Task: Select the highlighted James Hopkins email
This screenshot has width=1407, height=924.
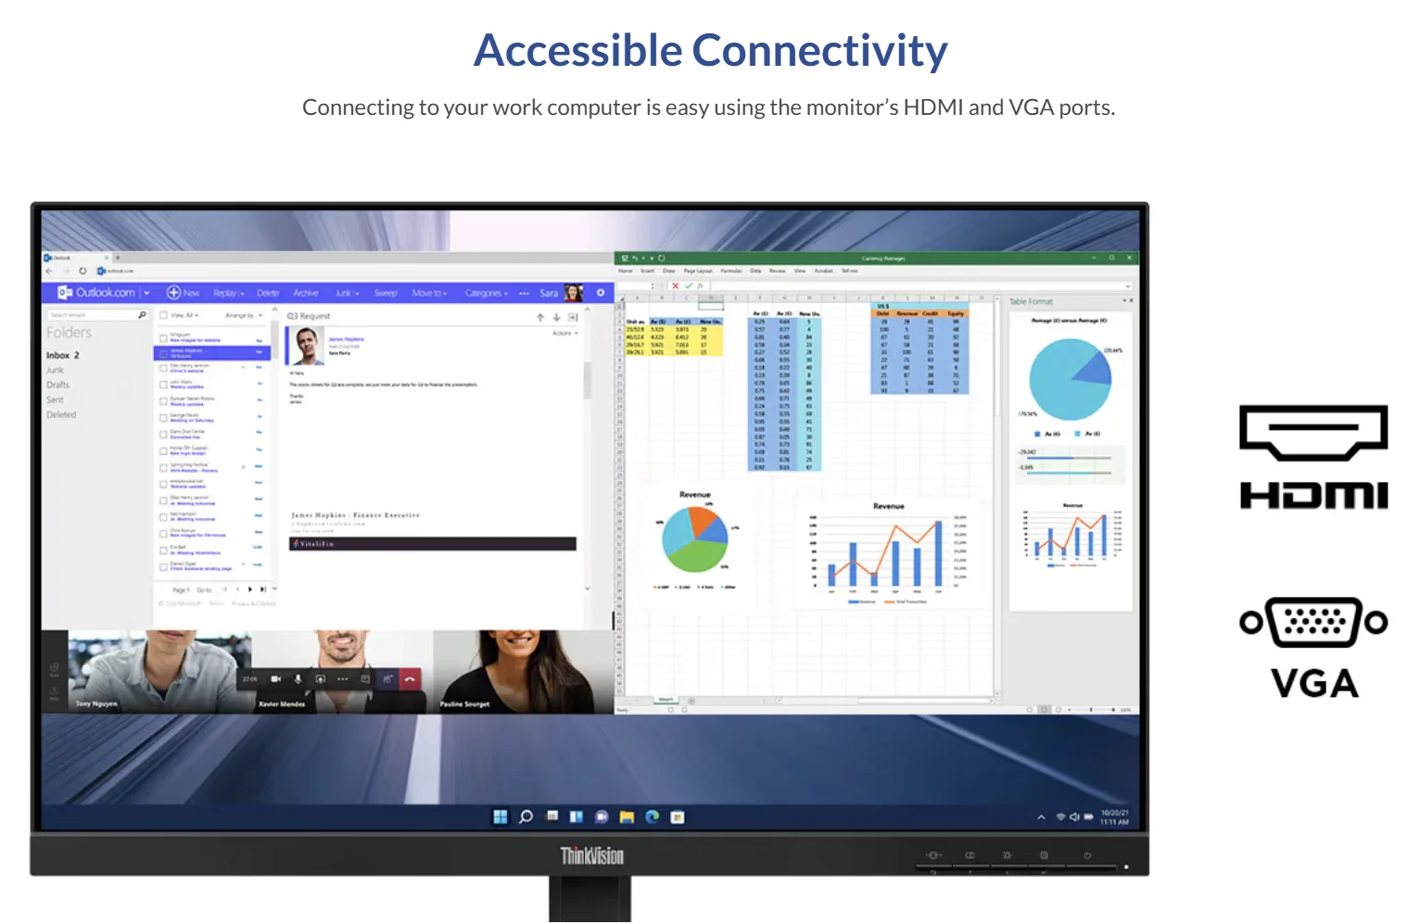Action: [212, 353]
